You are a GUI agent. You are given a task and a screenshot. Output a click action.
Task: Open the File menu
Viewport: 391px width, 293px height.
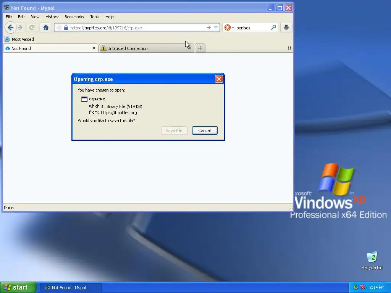click(9, 17)
